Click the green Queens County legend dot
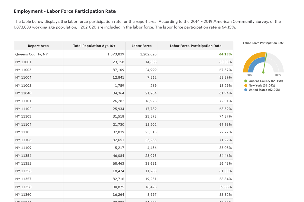 tap(246, 81)
